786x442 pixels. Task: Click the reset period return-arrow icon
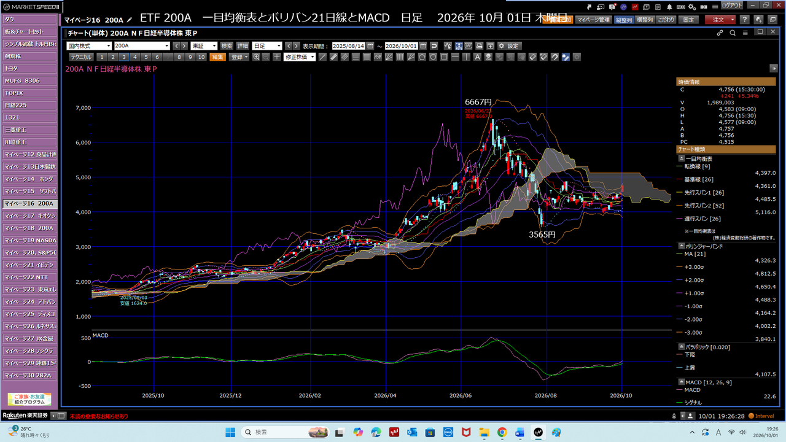[x=434, y=46]
